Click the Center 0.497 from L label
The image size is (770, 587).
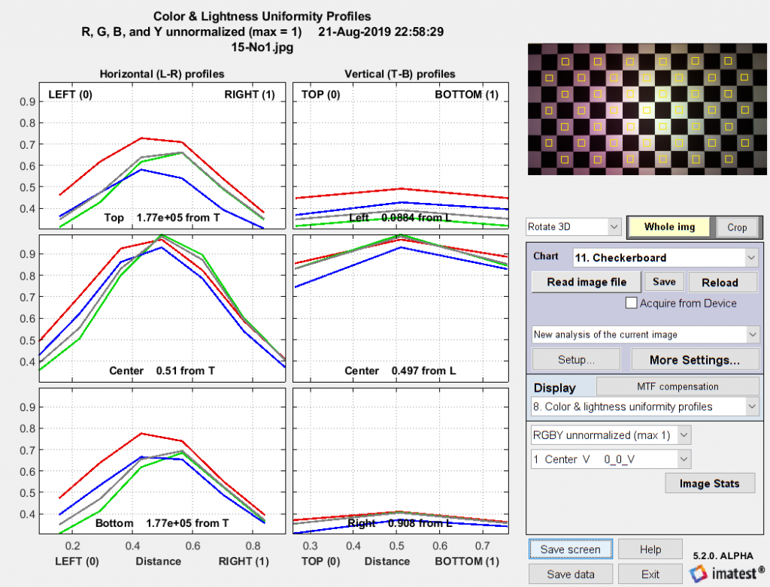tap(400, 371)
